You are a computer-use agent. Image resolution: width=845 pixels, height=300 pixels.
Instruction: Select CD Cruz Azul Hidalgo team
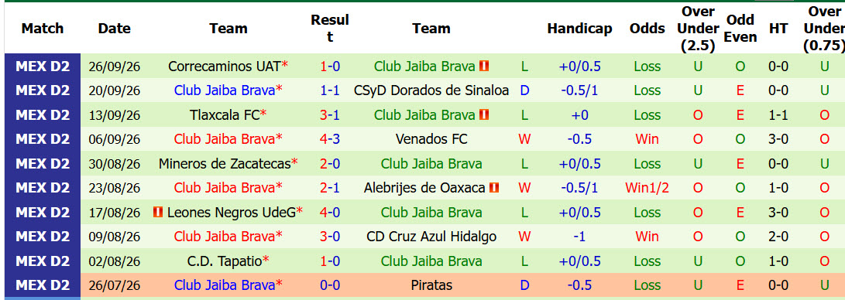point(431,237)
